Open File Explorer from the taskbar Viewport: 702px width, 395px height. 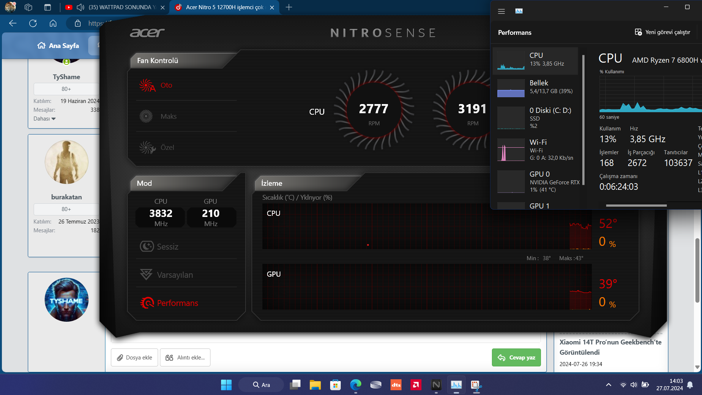pyautogui.click(x=315, y=385)
